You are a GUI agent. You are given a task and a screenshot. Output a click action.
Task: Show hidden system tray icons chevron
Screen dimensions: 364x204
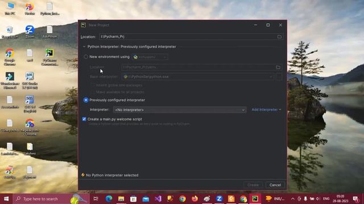(293, 199)
